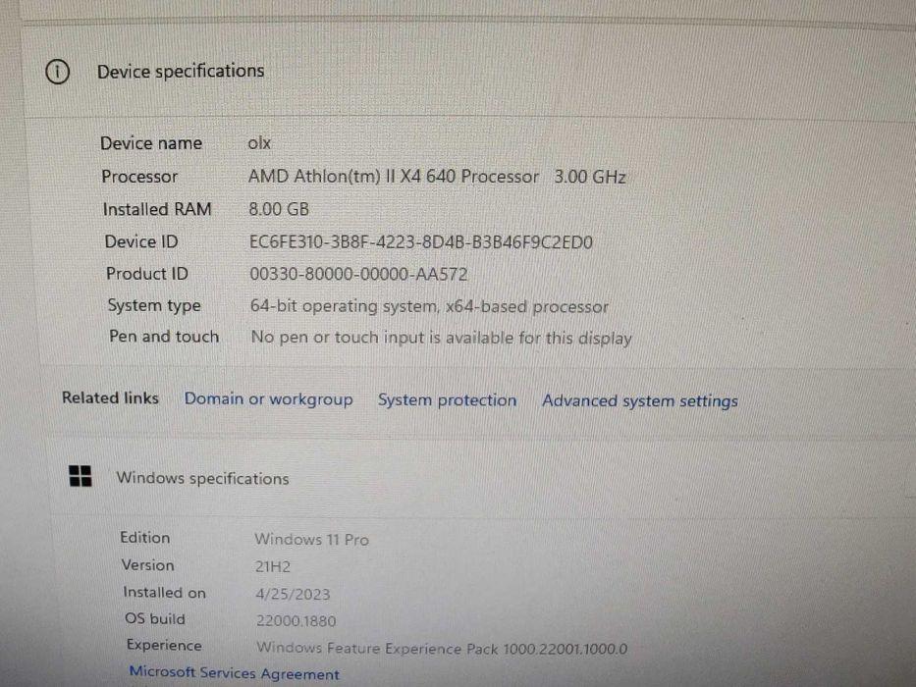916x687 pixels.
Task: Click the System type label
Action: [x=154, y=305]
